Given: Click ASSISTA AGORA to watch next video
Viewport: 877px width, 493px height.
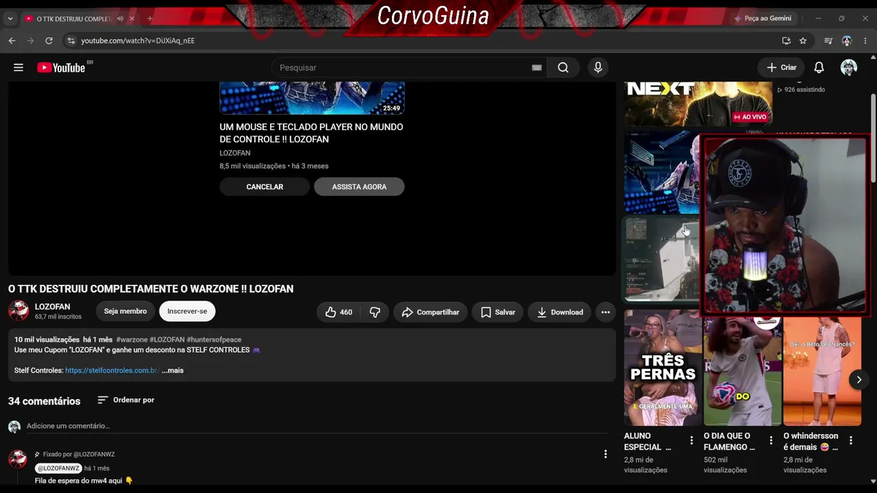Looking at the screenshot, I should tap(359, 187).
